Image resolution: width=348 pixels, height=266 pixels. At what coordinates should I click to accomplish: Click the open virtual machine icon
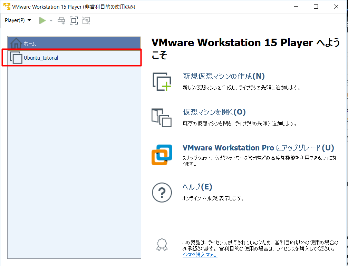[x=162, y=118]
